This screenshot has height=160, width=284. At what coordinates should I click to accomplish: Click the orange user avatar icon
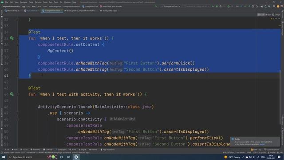pyautogui.click(x=278, y=6)
